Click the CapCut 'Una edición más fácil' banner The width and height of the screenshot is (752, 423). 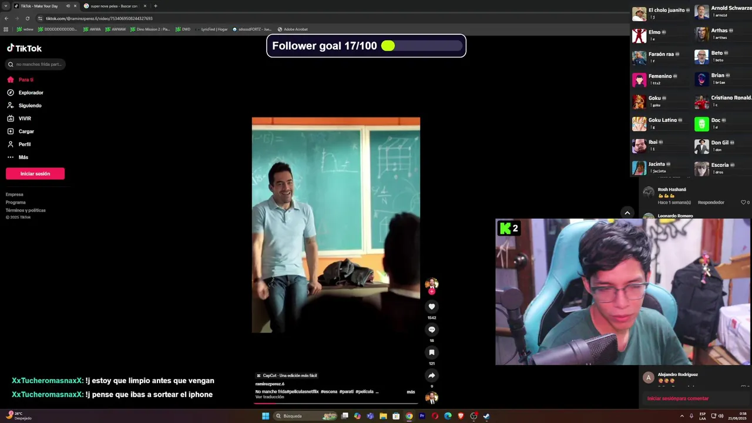(x=287, y=375)
